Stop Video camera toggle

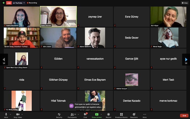pos(17,115)
